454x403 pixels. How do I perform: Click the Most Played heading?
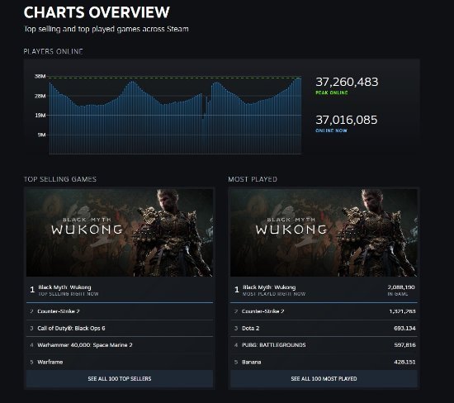(253, 179)
